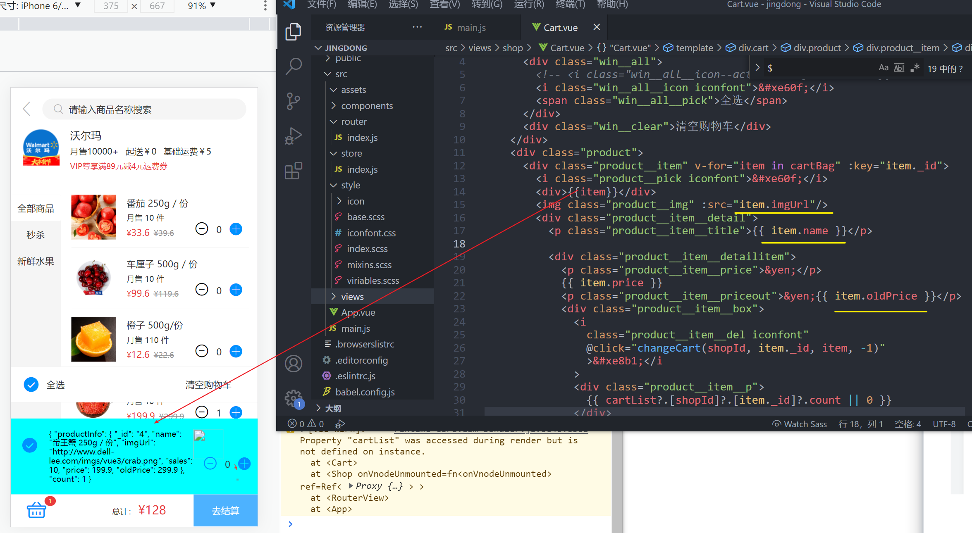
Task: Click the 空格: 4 indentation status item
Action: [x=908, y=424]
